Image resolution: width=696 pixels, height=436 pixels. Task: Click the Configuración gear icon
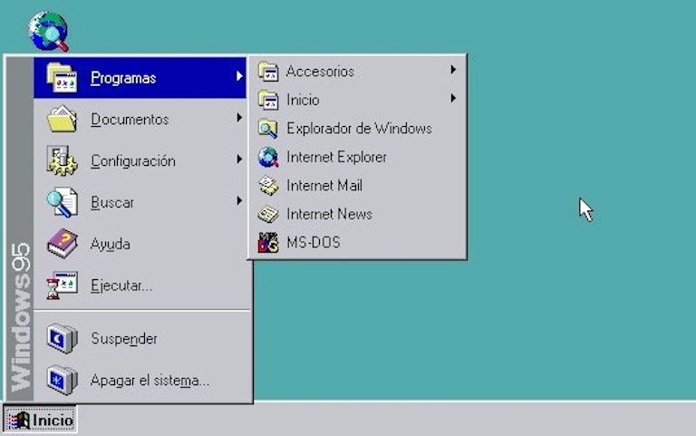(x=63, y=160)
